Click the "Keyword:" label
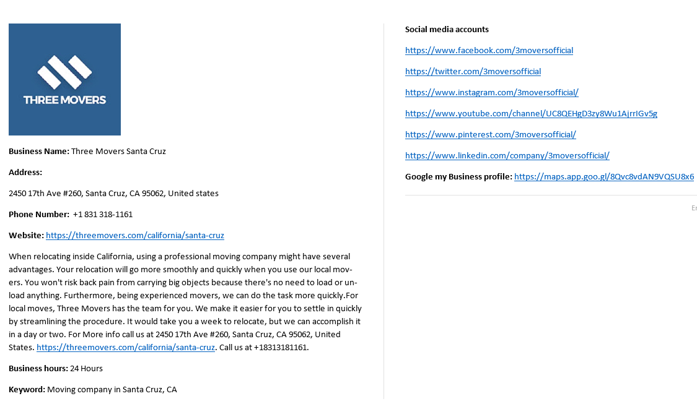Viewport: 697px width, 417px height. click(27, 389)
